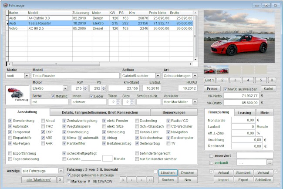283x189 pixels.
Task: Open the Leasing tab
Action: pyautogui.click(x=245, y=112)
